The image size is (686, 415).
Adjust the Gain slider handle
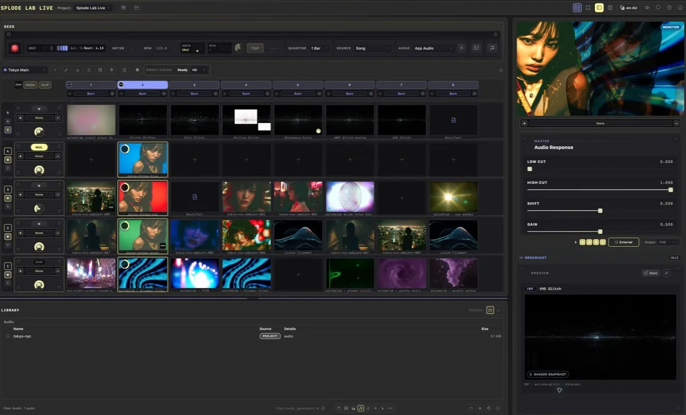point(600,231)
